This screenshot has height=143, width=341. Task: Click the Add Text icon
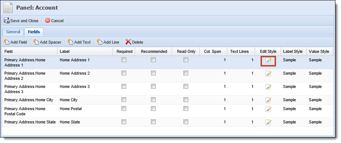(70, 42)
